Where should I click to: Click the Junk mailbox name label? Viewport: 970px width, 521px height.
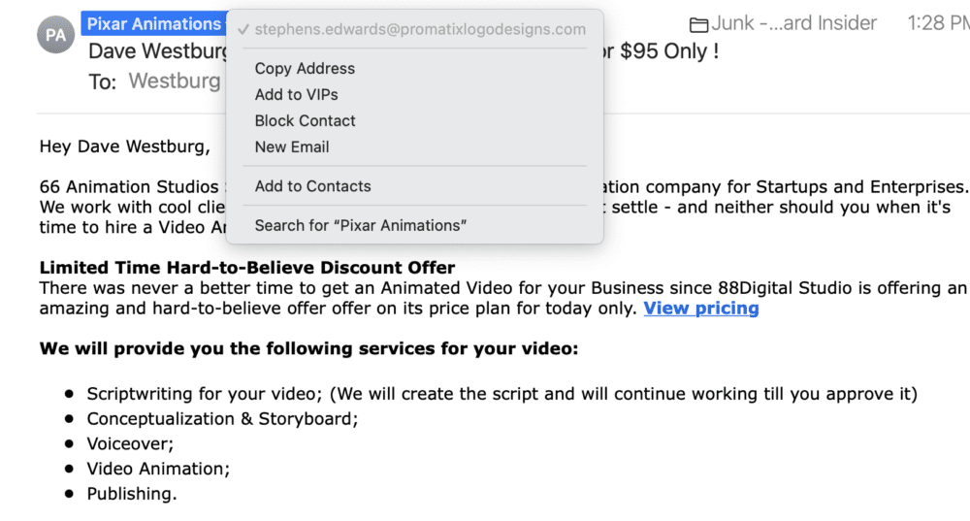click(x=794, y=23)
